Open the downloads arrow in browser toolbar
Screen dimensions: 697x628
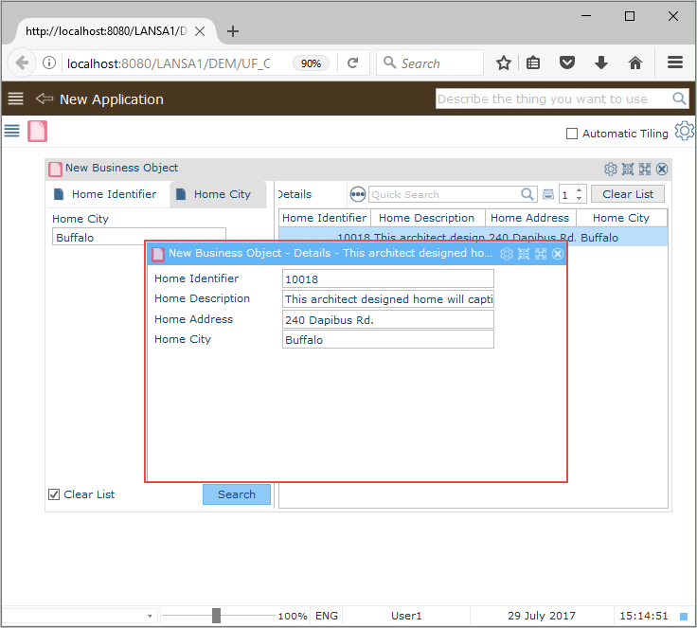pos(601,63)
